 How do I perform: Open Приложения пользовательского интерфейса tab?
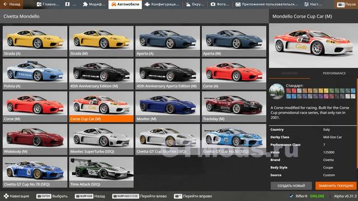click(x=267, y=4)
